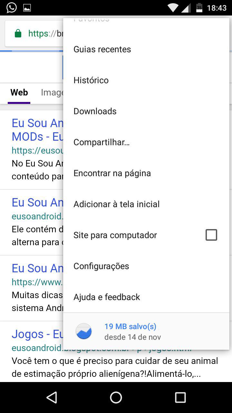The width and height of the screenshot is (232, 413).
Task: Tap the green secure padlock icon
Action: [18, 34]
